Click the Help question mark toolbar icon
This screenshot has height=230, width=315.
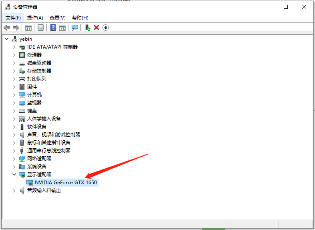point(53,28)
